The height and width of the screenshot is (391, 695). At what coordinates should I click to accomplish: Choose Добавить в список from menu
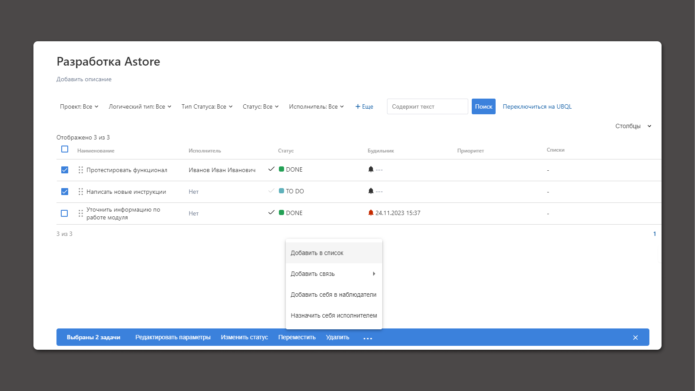334,253
